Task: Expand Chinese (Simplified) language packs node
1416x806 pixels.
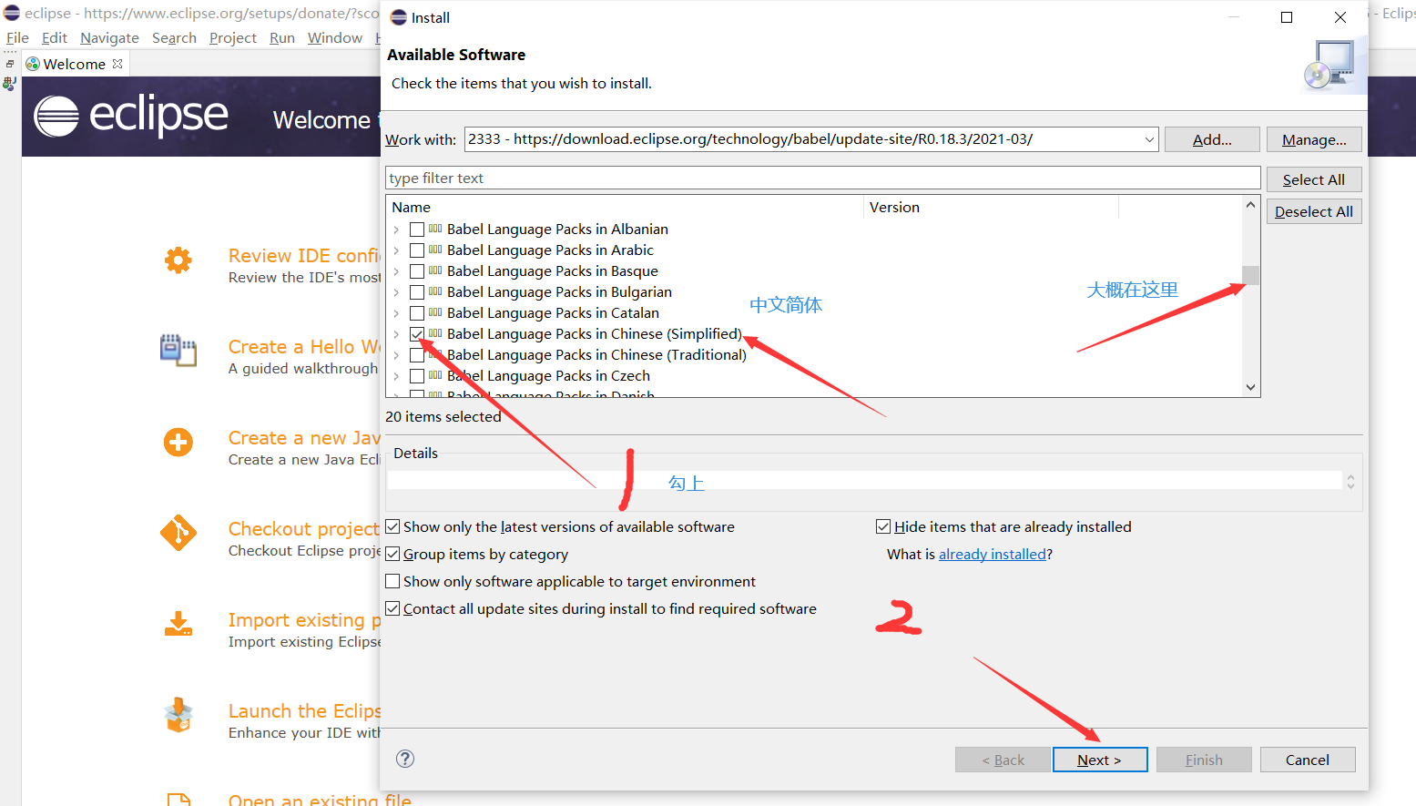Action: (x=396, y=334)
